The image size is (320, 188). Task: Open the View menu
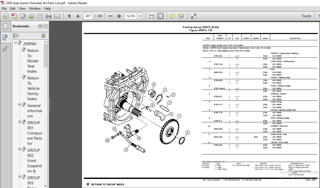(22, 8)
